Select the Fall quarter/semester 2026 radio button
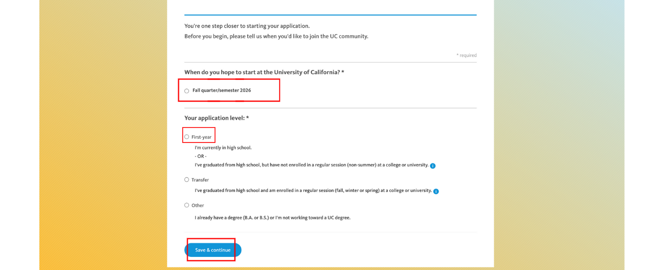Image resolution: width=664 pixels, height=270 pixels. (x=187, y=91)
